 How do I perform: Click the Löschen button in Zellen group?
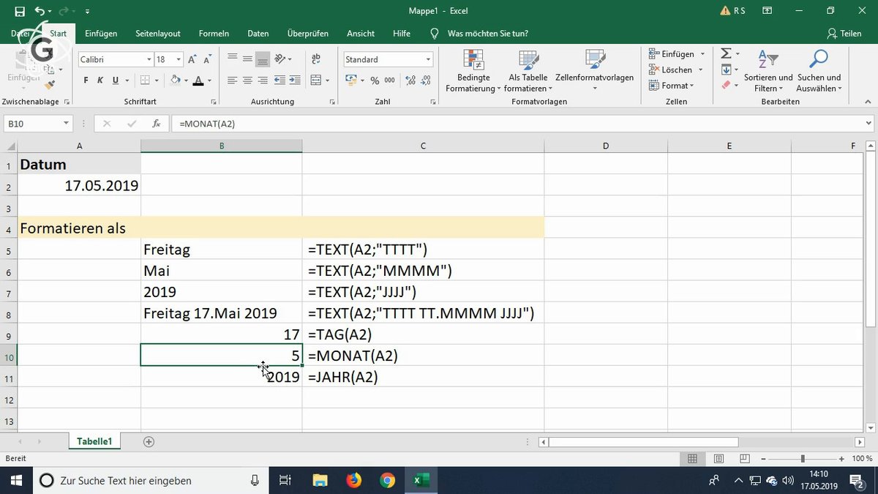pyautogui.click(x=672, y=70)
